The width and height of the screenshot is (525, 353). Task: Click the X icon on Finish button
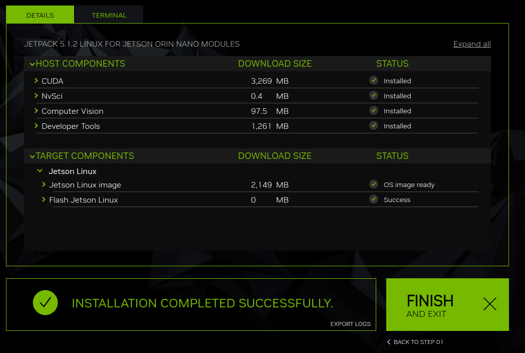click(x=490, y=304)
